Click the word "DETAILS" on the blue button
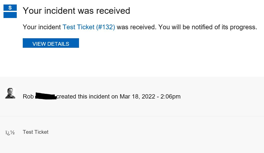Viewport: 264px width, 153px height. click(58, 44)
